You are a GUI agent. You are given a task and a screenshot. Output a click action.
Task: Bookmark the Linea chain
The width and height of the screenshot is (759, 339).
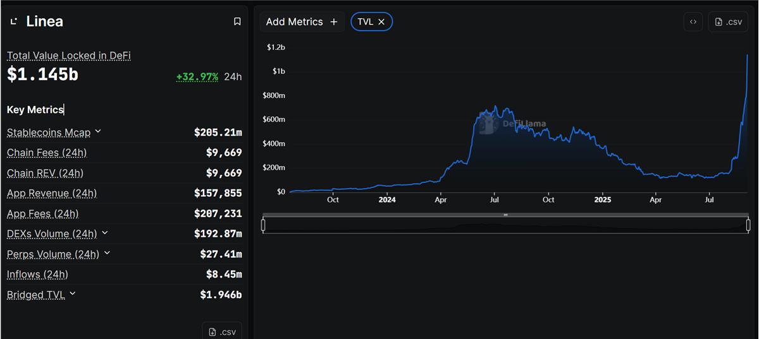tap(237, 21)
